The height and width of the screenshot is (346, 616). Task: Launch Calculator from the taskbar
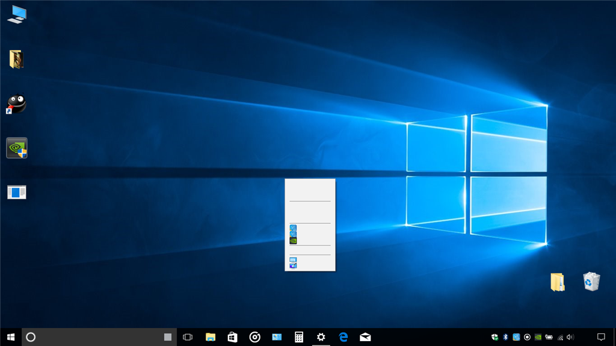pyautogui.click(x=299, y=337)
